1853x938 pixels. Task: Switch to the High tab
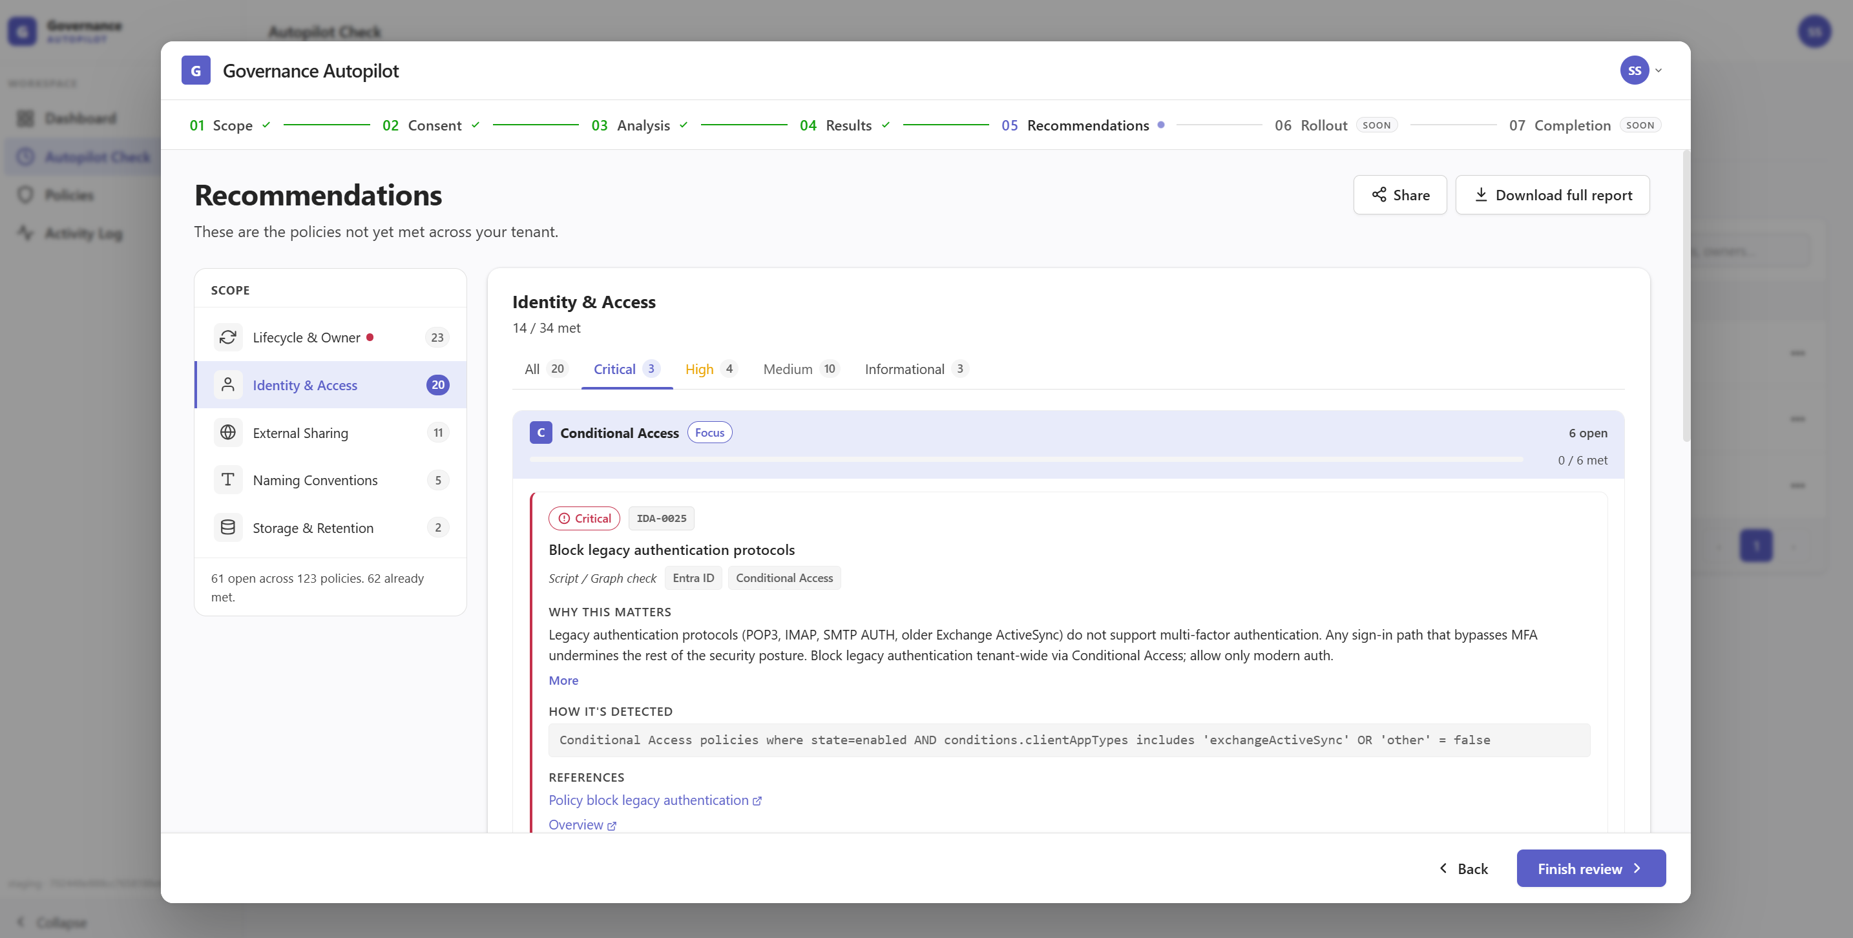[711, 369]
